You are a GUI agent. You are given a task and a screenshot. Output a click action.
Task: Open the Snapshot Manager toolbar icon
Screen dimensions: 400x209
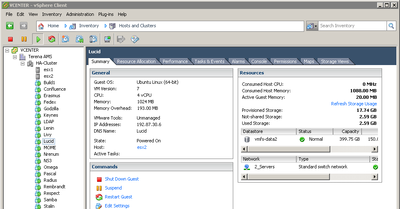(93, 39)
